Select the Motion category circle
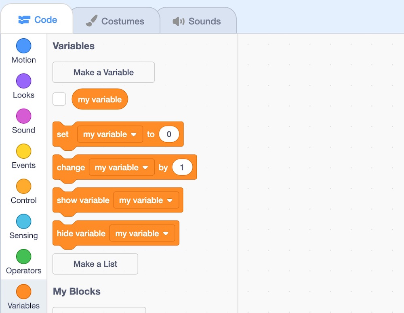 (23, 46)
